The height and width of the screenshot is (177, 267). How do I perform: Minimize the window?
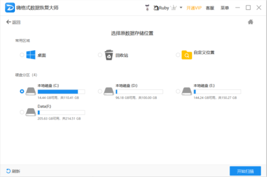(238, 8)
